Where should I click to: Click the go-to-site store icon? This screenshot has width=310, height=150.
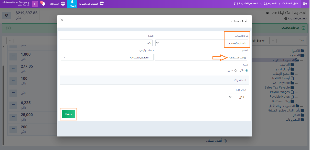pyautogui.click(x=102, y=4)
